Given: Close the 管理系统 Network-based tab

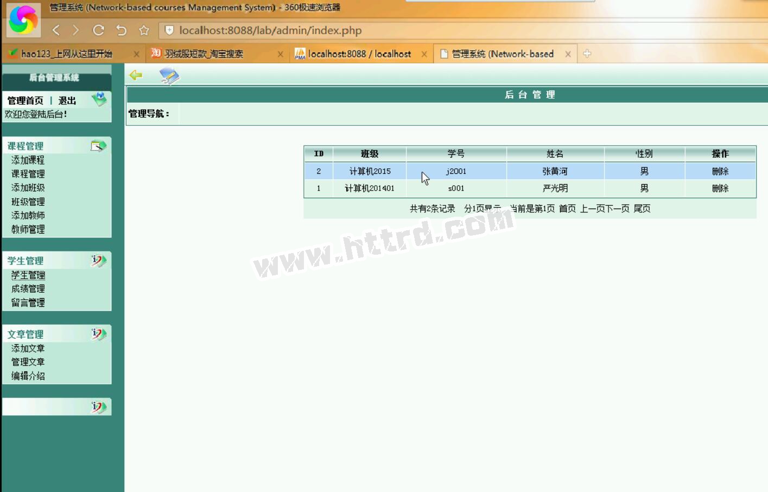Looking at the screenshot, I should pyautogui.click(x=568, y=54).
